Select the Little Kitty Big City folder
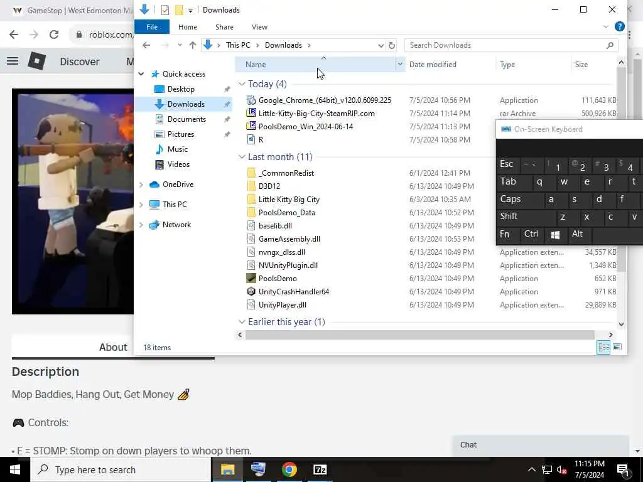Screen dimensions: 643x482 tap(289, 200)
